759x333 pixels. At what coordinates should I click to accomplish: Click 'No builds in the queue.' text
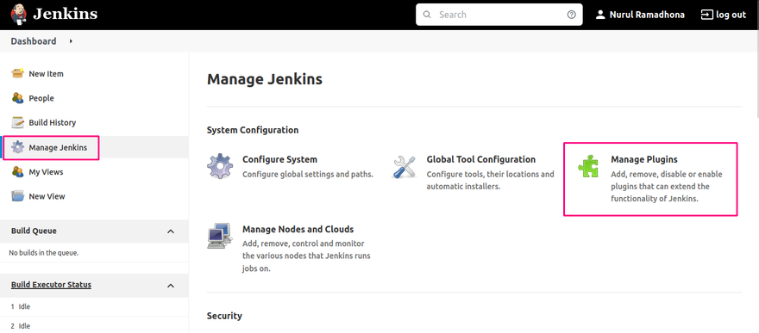click(x=44, y=253)
